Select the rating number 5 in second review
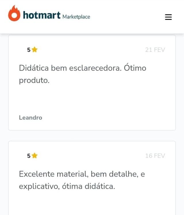Viewport: 184px width, 215px height. (29, 156)
